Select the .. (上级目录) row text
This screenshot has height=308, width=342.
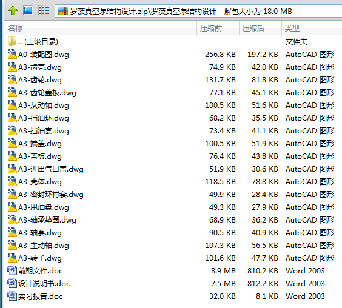click(x=38, y=42)
